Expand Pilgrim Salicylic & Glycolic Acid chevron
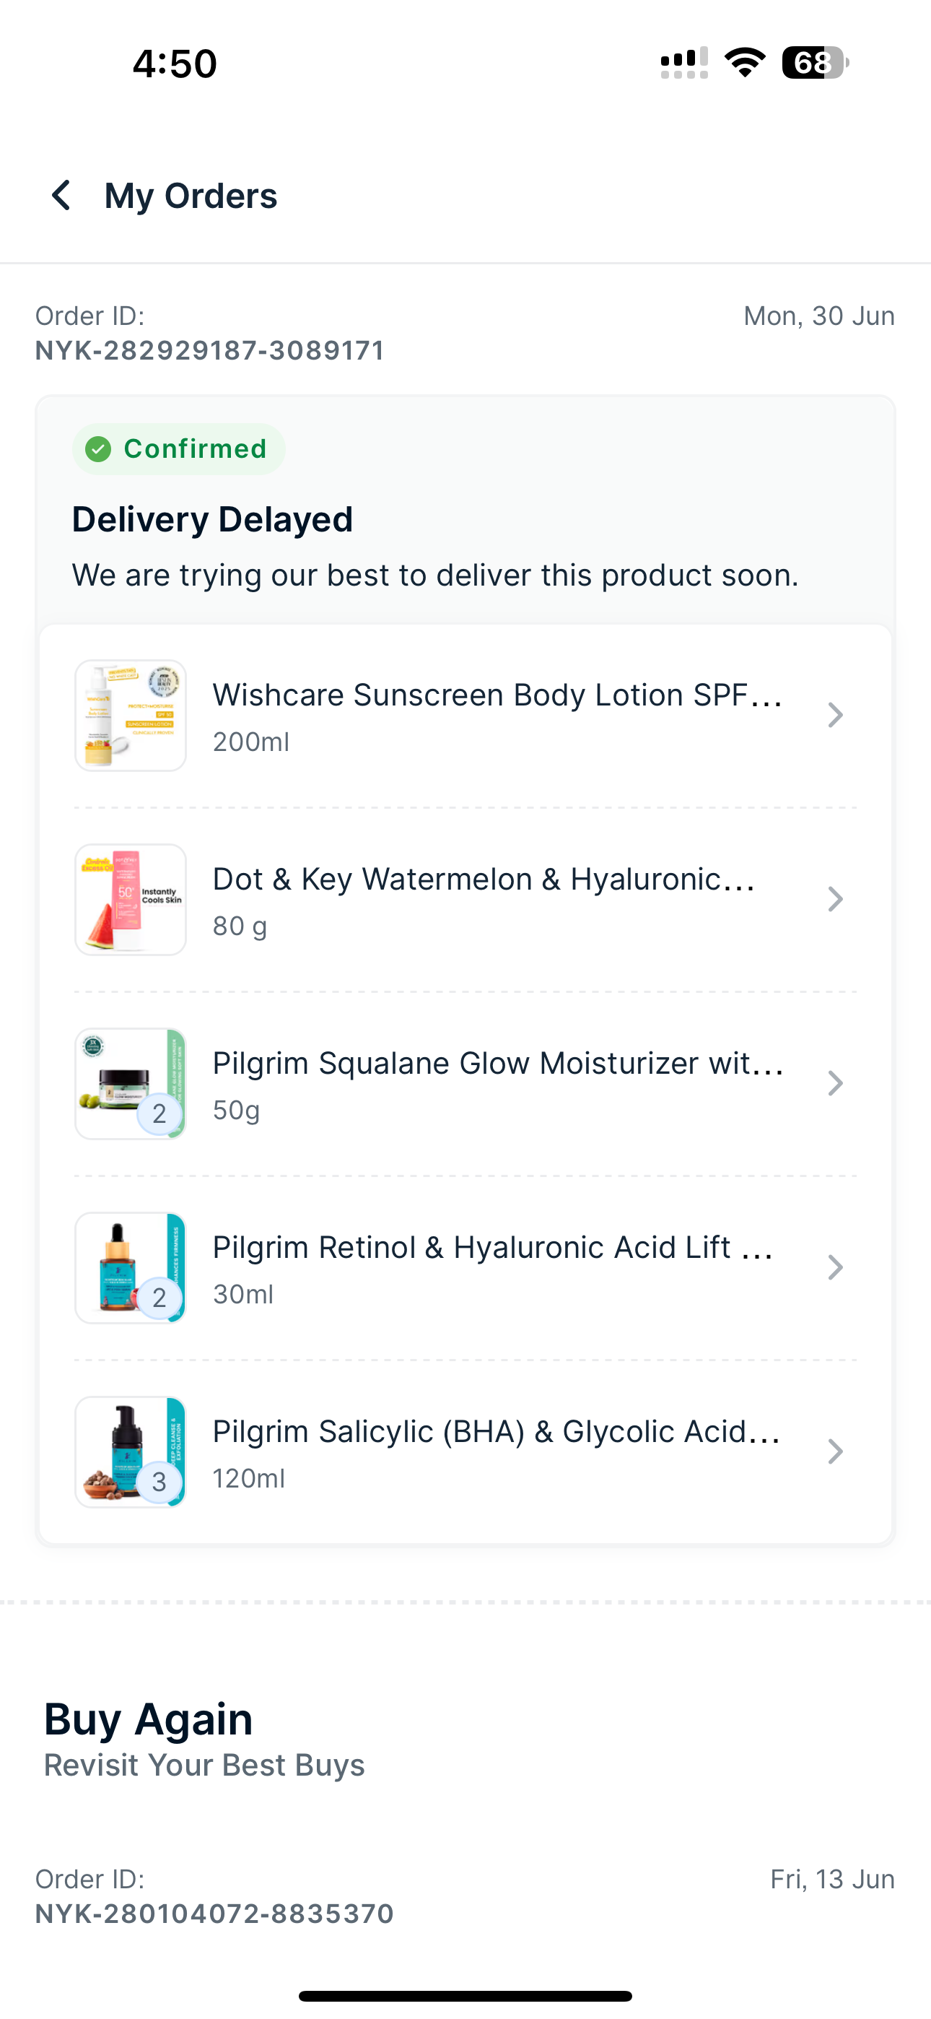 [x=836, y=1451]
